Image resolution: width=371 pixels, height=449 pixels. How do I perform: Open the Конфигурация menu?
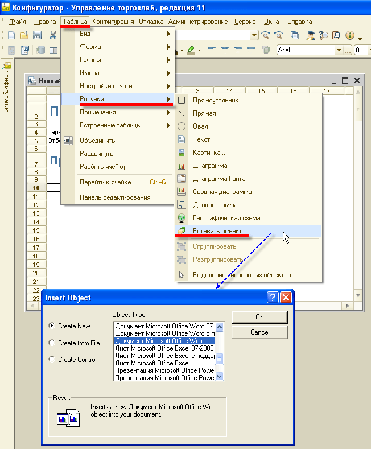click(113, 22)
